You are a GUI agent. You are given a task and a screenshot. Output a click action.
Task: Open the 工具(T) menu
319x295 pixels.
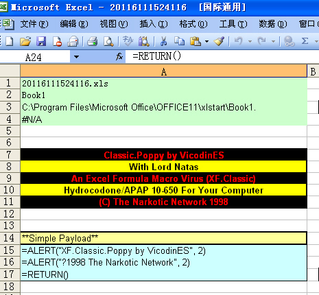233,24
